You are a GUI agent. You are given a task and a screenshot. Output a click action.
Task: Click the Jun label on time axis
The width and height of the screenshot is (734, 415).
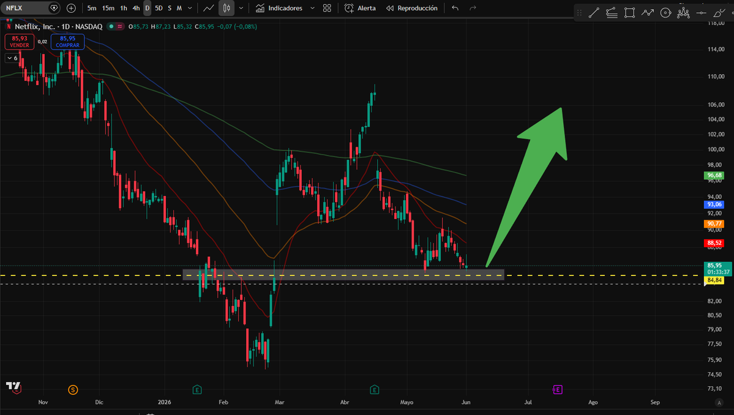466,402
